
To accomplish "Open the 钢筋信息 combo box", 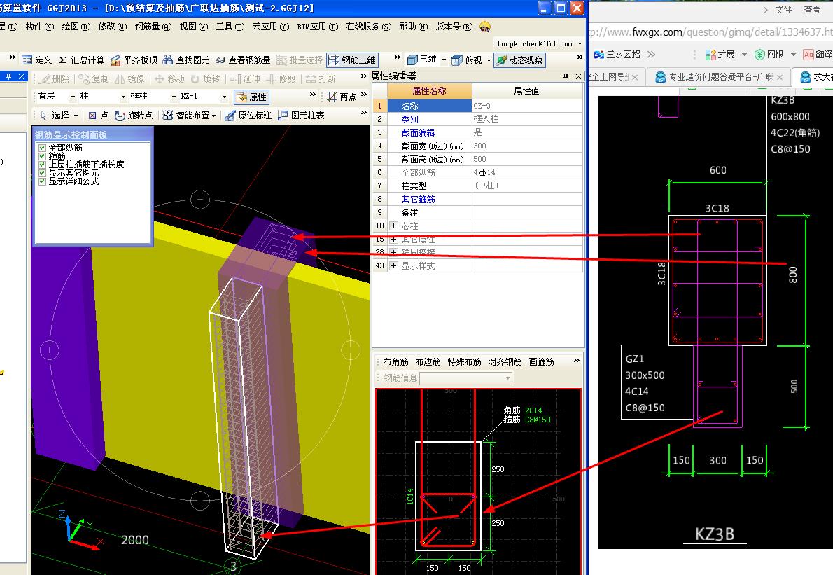I will pyautogui.click(x=466, y=378).
